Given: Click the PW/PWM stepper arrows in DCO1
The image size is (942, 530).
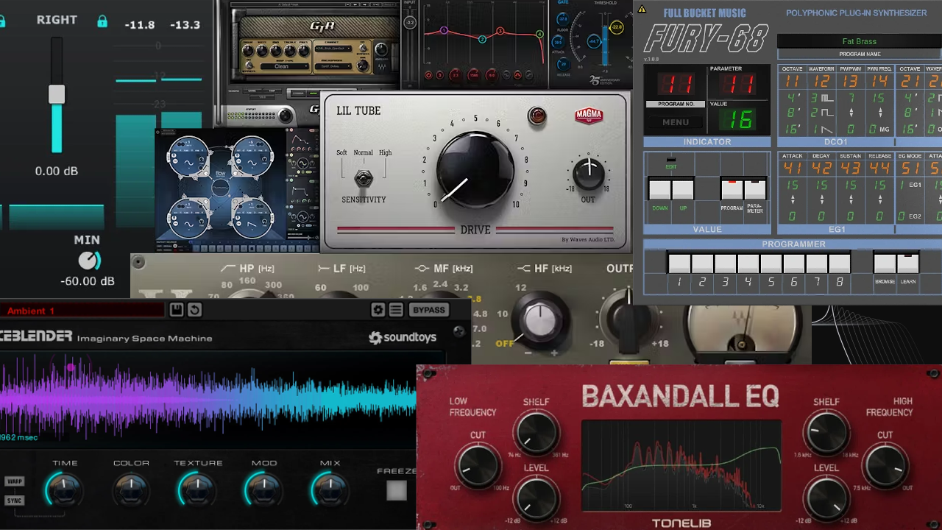Looking at the screenshot, I should [851, 113].
